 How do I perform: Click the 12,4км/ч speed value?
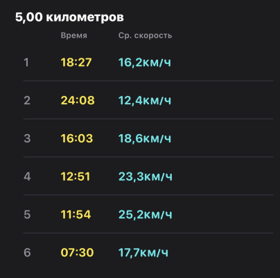[145, 100]
